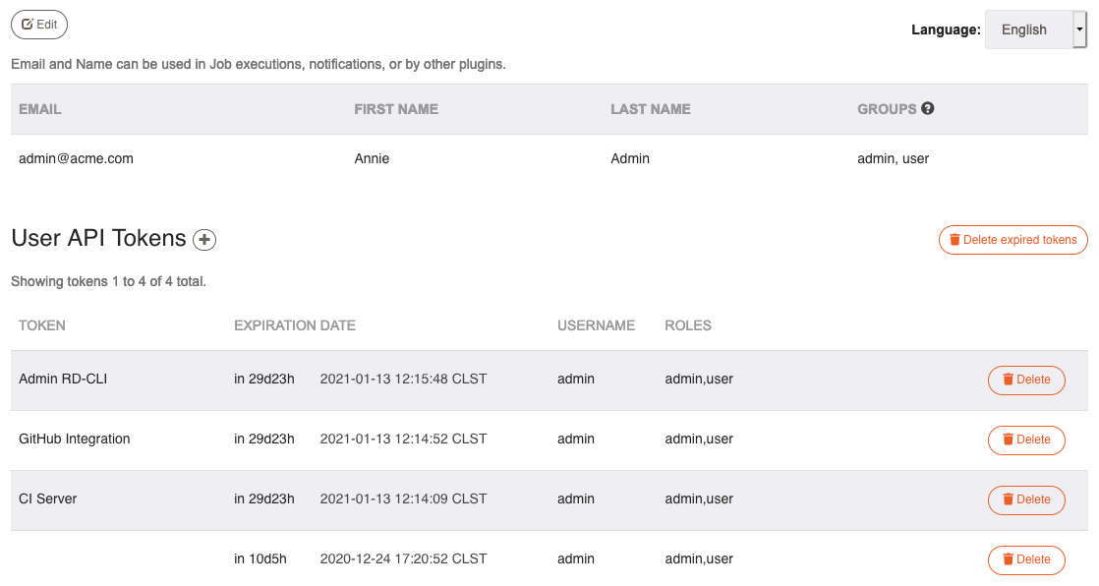Click the GitHub Integration token name
This screenshot has width=1099, height=586.
pyautogui.click(x=75, y=439)
